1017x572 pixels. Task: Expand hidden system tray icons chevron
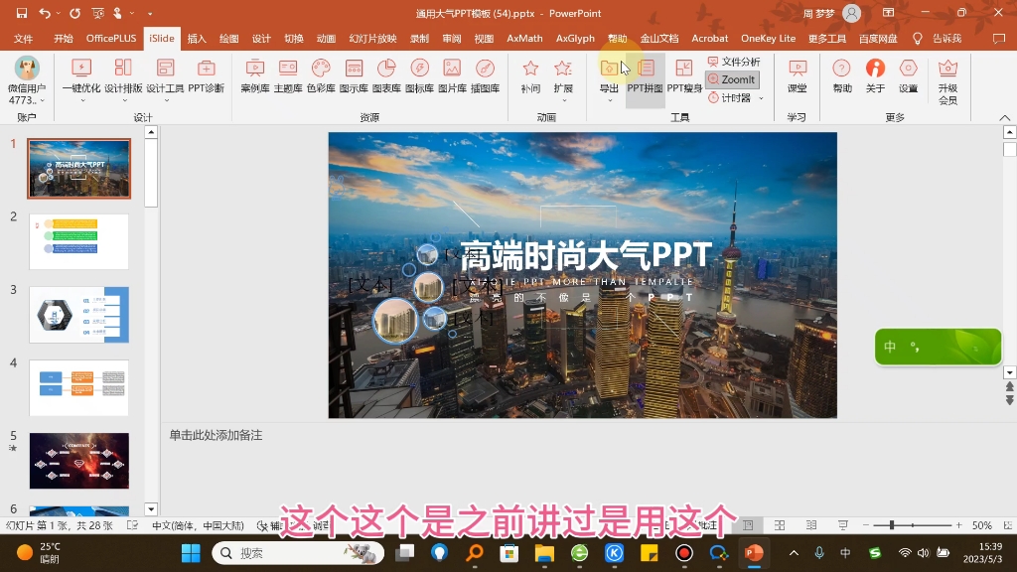(794, 553)
